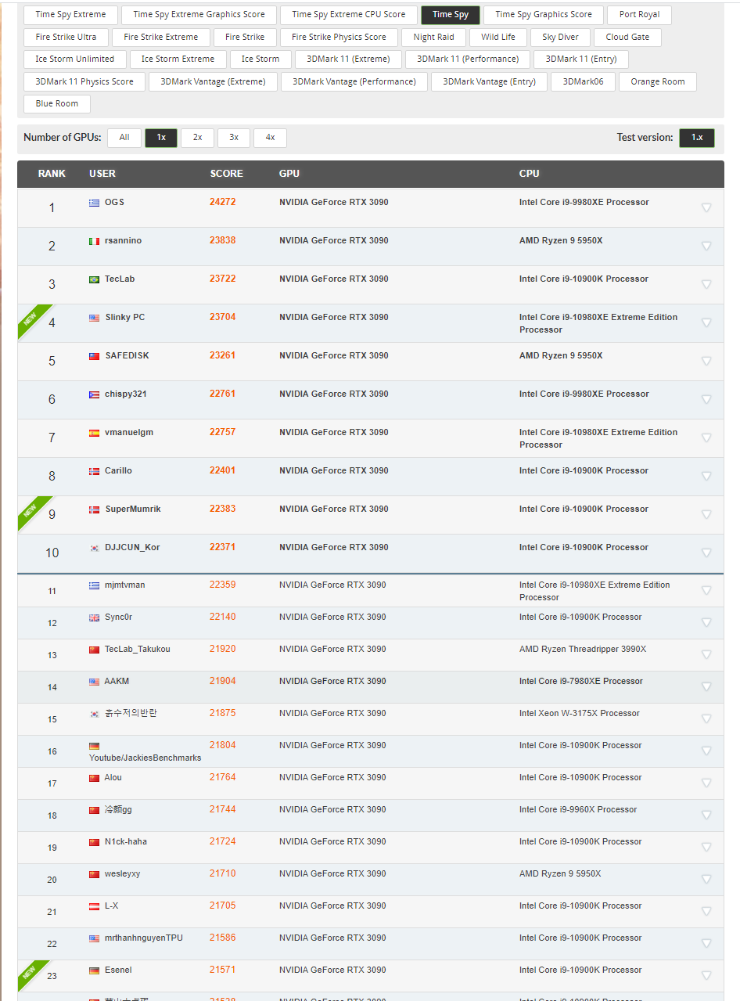This screenshot has width=740, height=1001.
Task: Select the Fire Strike Extreme tab
Action: click(x=160, y=37)
